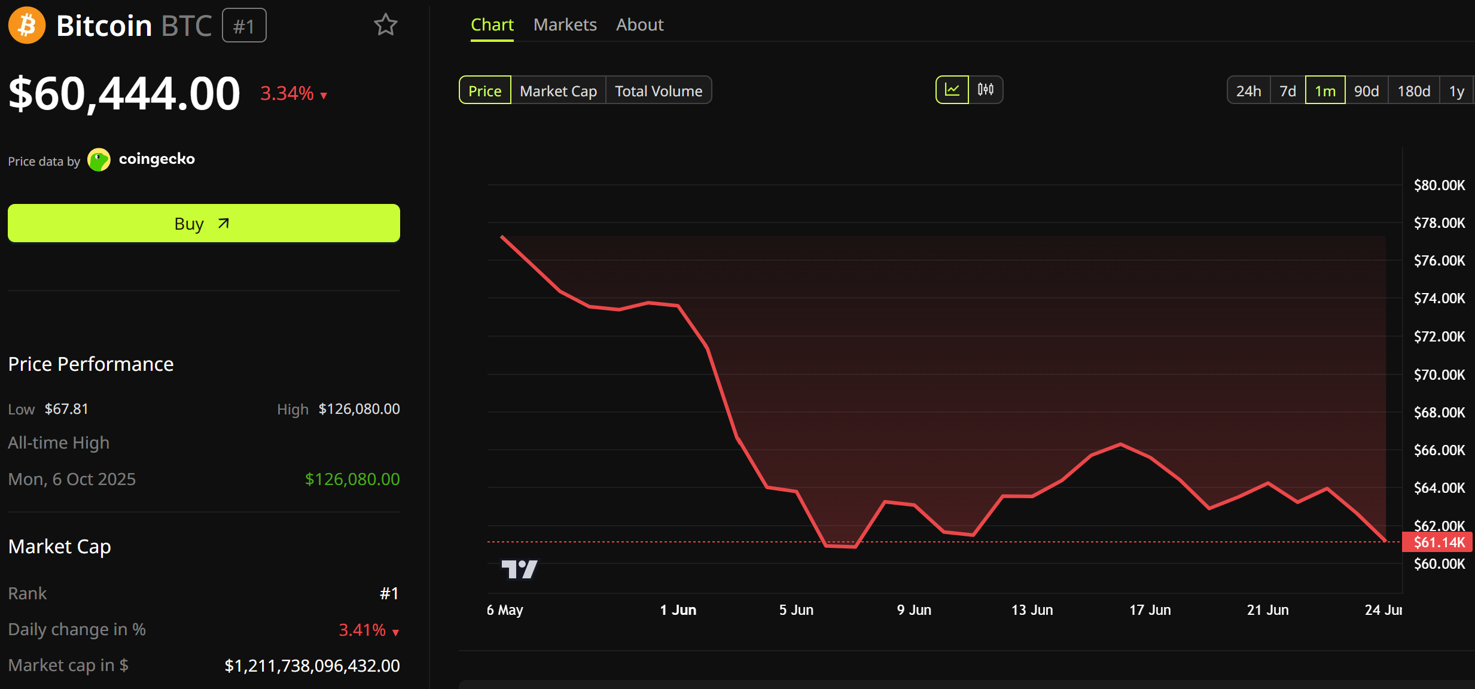Image resolution: width=1475 pixels, height=689 pixels.
Task: Click the $60,444.00 price value
Action: [x=124, y=93]
